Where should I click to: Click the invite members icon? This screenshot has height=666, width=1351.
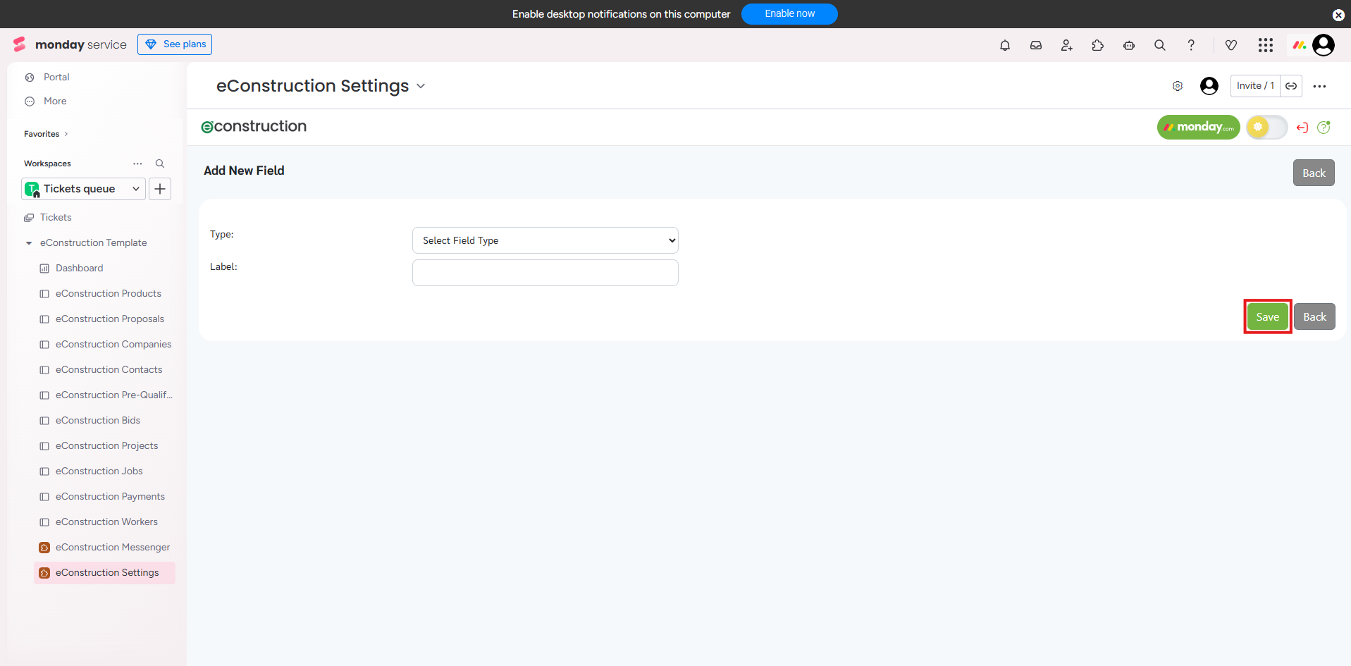1066,45
